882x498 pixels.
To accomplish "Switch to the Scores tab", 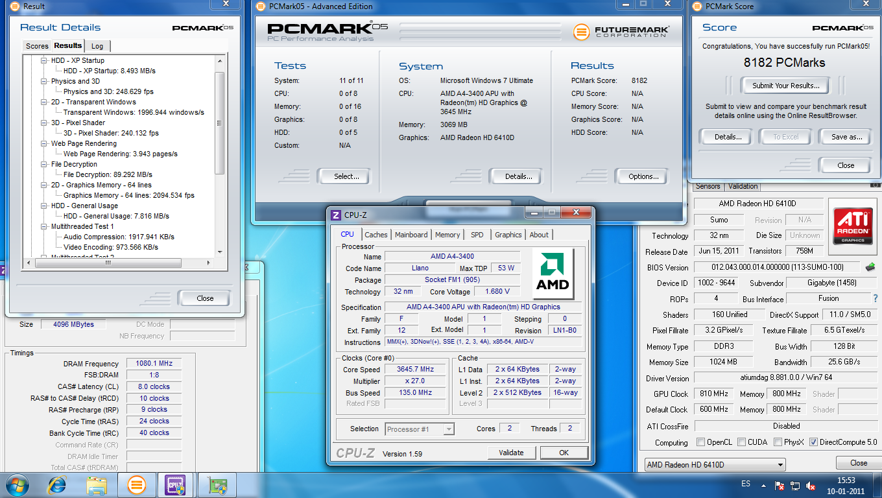I will (37, 46).
